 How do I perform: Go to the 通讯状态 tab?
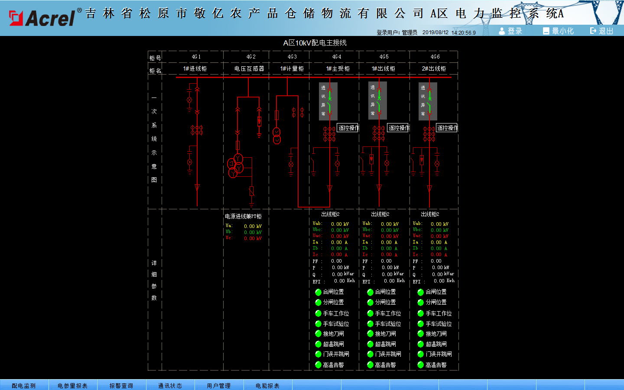tap(170, 385)
